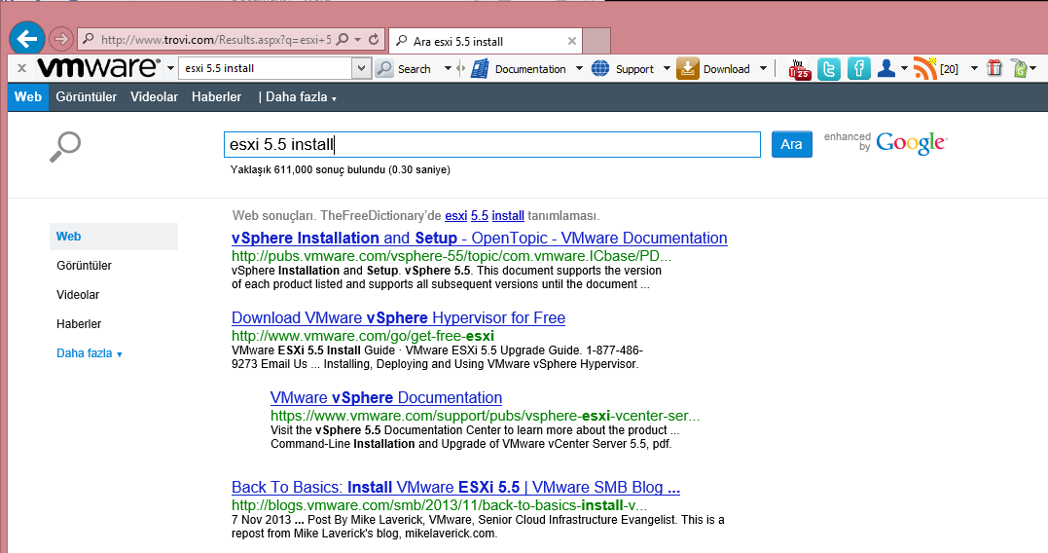Image resolution: width=1048 pixels, height=553 pixels.
Task: Click the vmware.com/go/get-free-esxi green URL
Action: [x=363, y=336]
